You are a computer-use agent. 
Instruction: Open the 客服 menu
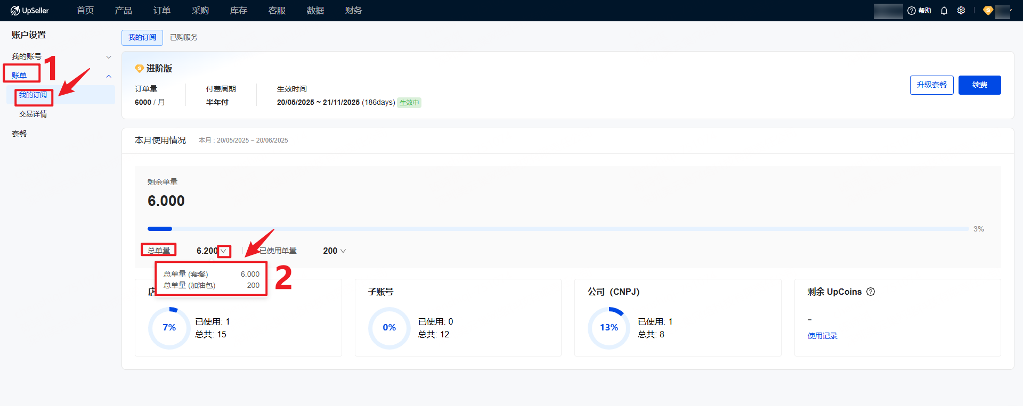[277, 11]
